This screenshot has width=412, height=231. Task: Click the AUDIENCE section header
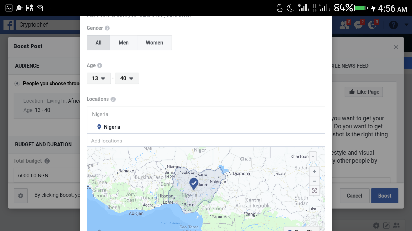click(x=27, y=66)
